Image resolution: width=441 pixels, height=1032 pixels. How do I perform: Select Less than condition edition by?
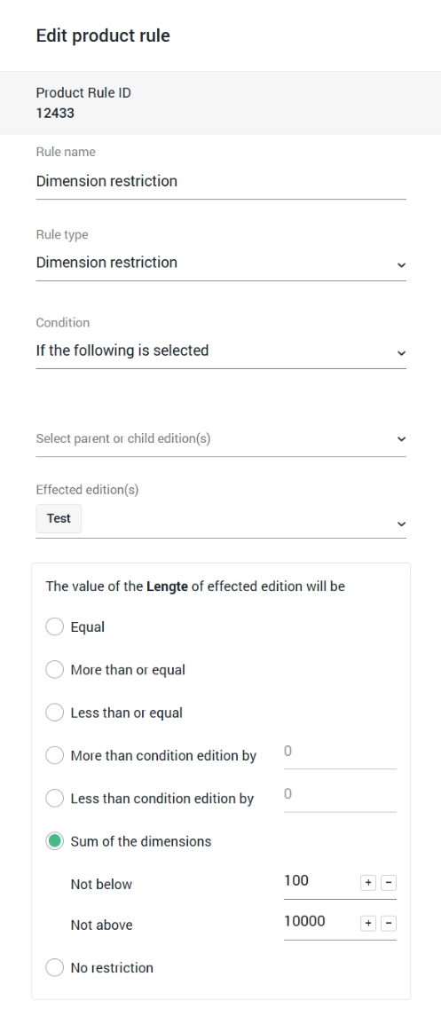point(55,799)
